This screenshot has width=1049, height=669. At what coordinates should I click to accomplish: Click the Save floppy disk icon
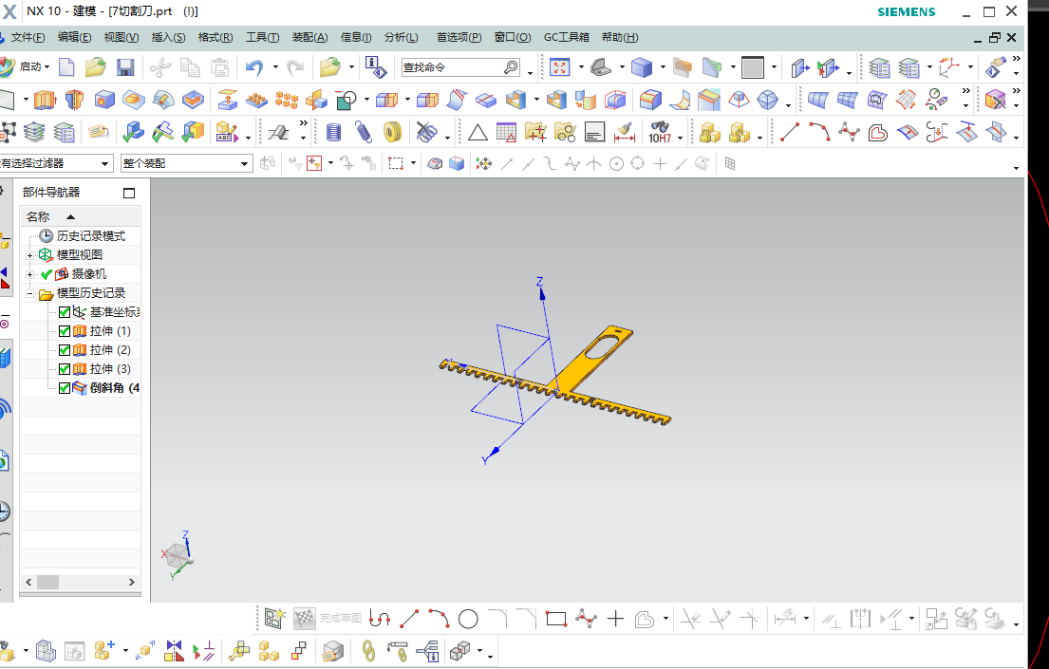click(x=125, y=67)
